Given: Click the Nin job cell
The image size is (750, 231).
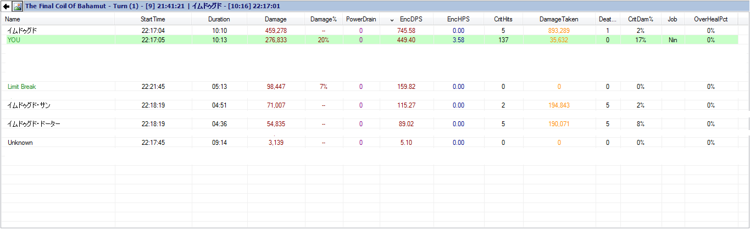Looking at the screenshot, I should click(673, 40).
